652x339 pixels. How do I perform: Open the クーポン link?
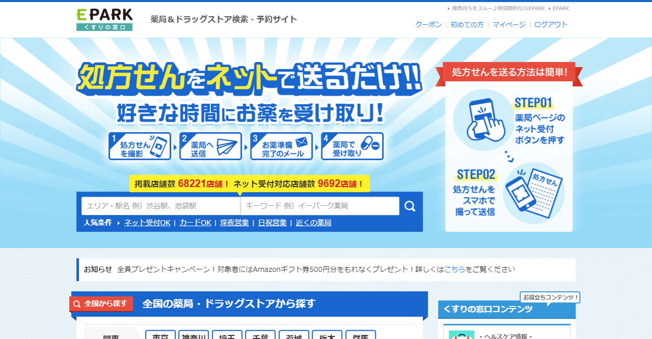coord(428,24)
